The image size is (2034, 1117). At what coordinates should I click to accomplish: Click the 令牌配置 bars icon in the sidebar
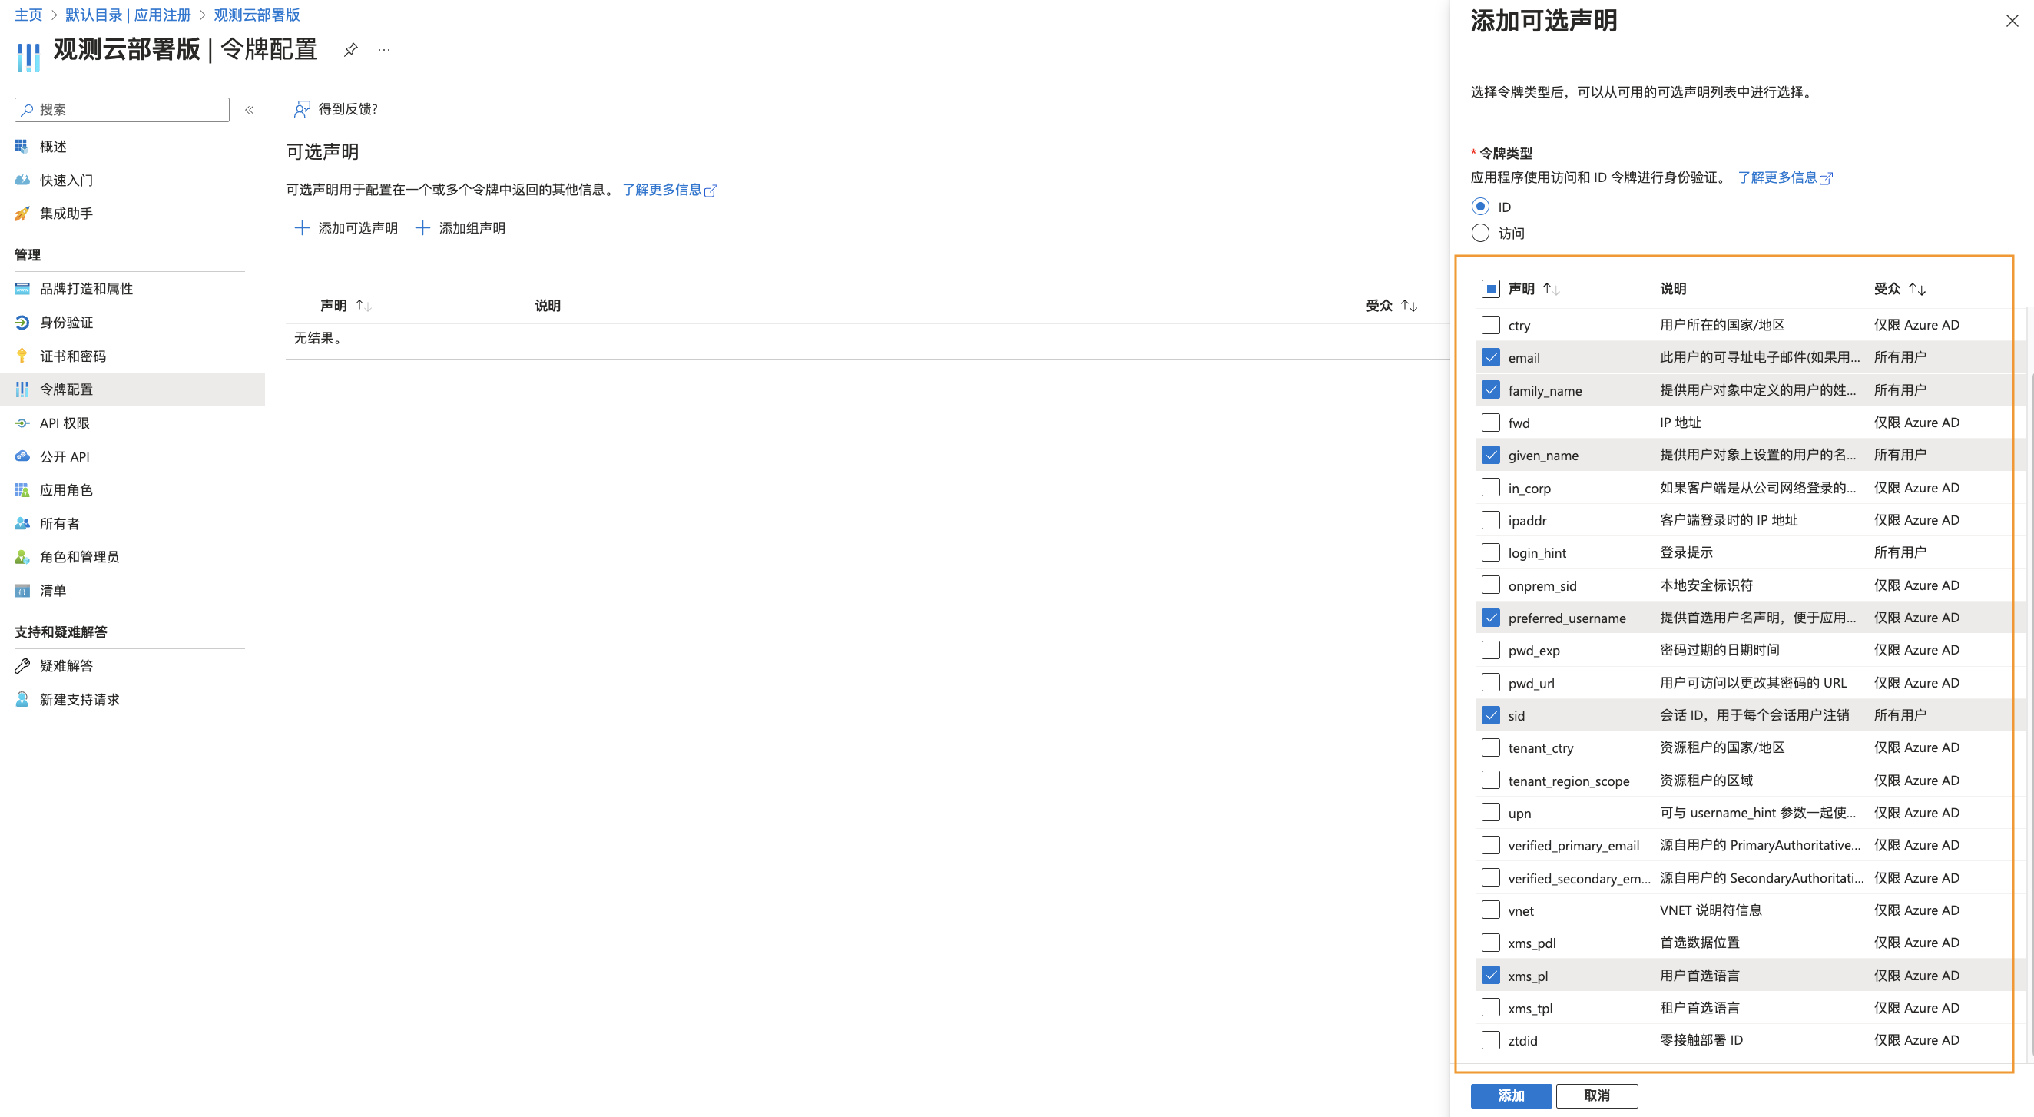click(22, 389)
